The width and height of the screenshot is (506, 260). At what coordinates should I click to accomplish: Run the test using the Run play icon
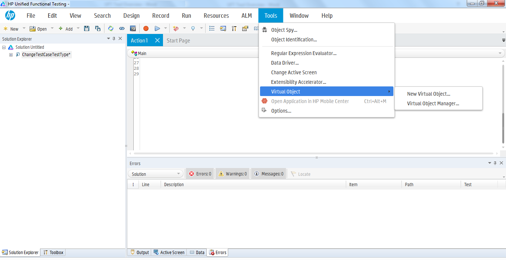point(157,28)
